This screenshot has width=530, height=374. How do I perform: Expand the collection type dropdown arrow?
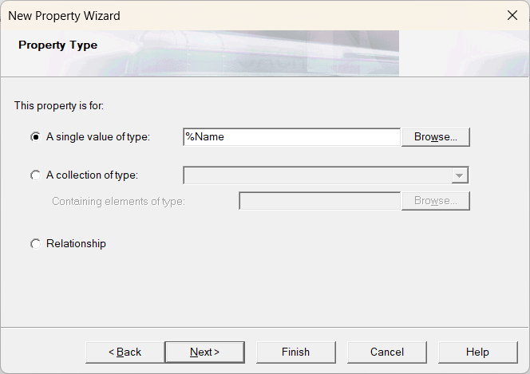tap(459, 175)
